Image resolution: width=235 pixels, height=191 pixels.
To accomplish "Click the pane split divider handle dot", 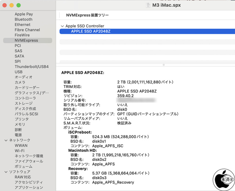I will [x=164, y=65].
